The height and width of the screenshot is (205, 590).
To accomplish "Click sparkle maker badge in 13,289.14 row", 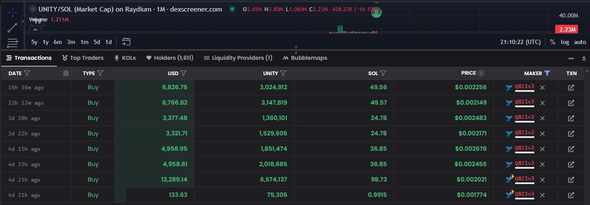I will [x=509, y=178].
